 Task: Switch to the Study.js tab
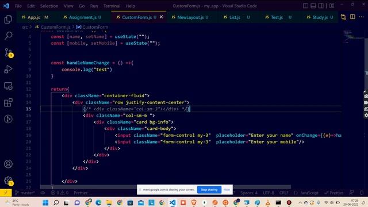[x=320, y=17]
